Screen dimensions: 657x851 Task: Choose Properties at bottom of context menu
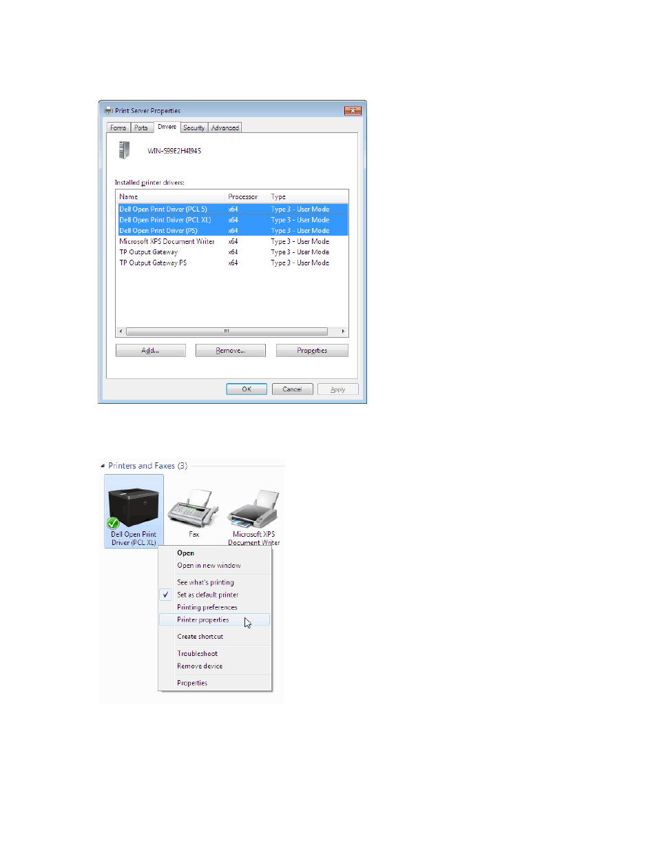pos(215,684)
